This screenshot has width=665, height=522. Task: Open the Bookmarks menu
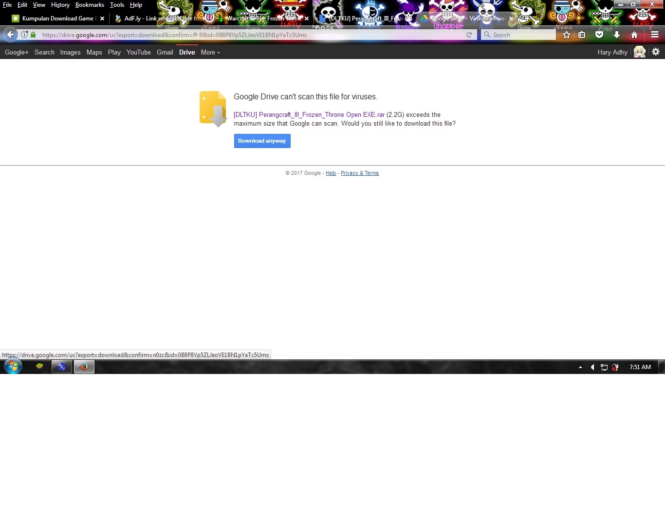click(x=90, y=5)
